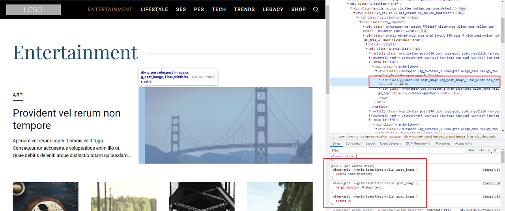Toggle :hov element state panel
Image resolution: width=505 pixels, height=211 pixels.
[471, 150]
